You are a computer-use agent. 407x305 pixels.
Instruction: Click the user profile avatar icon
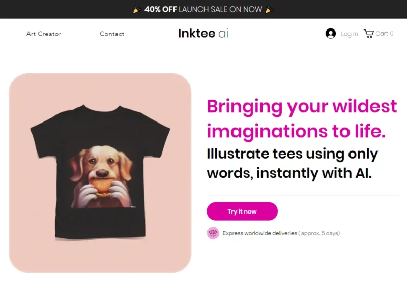click(330, 34)
